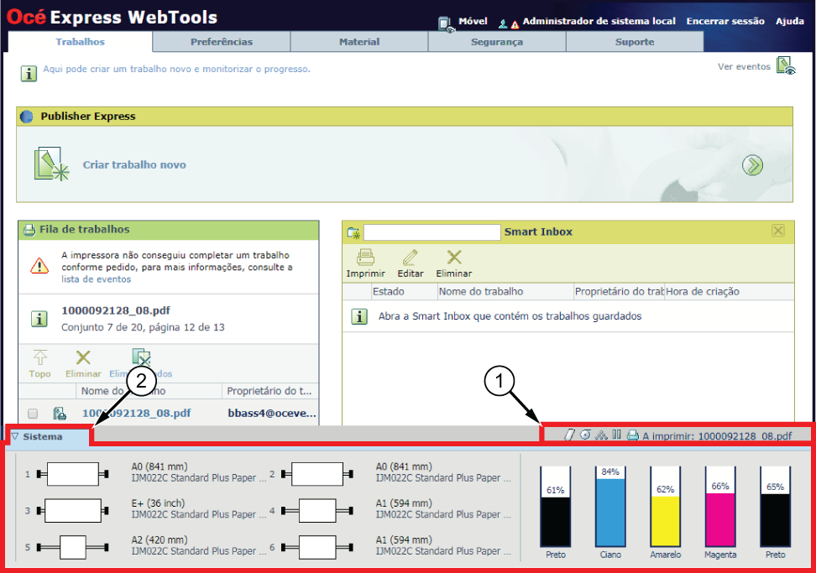The image size is (816, 573).
Task: Click the Editar pencil icon
Action: tap(410, 258)
